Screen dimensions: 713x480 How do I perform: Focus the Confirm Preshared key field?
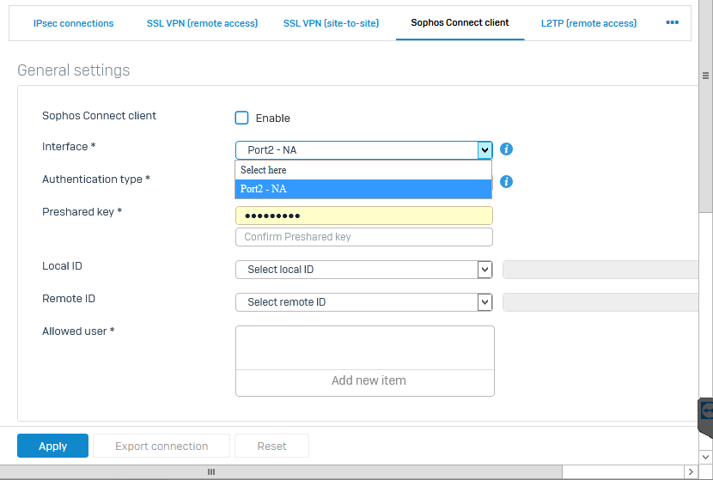[x=363, y=237]
